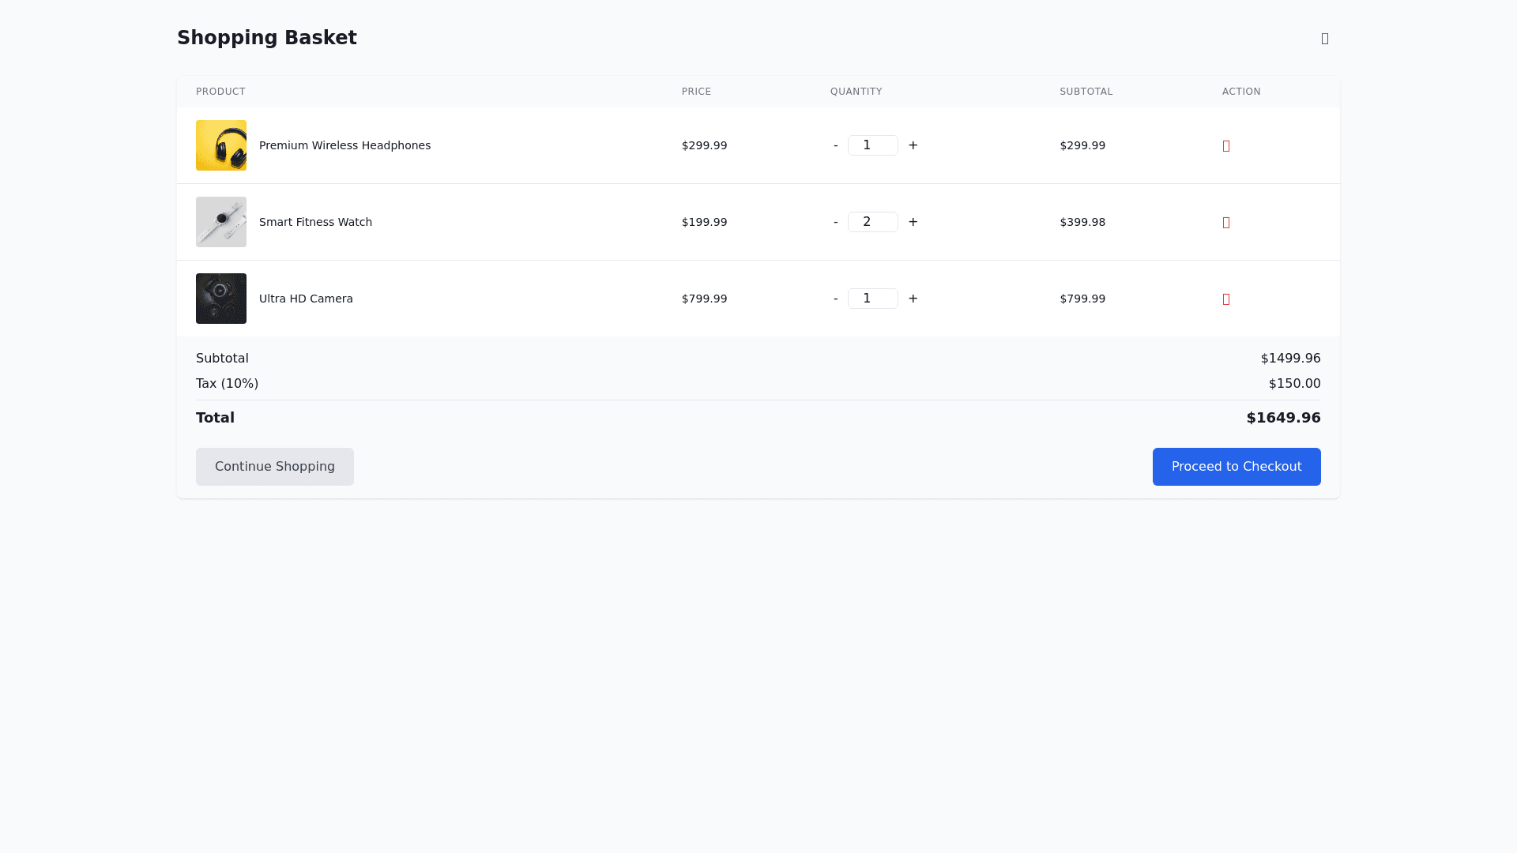This screenshot has height=853, width=1517.
Task: Click the Smart Fitness Watch image
Action: [221, 222]
